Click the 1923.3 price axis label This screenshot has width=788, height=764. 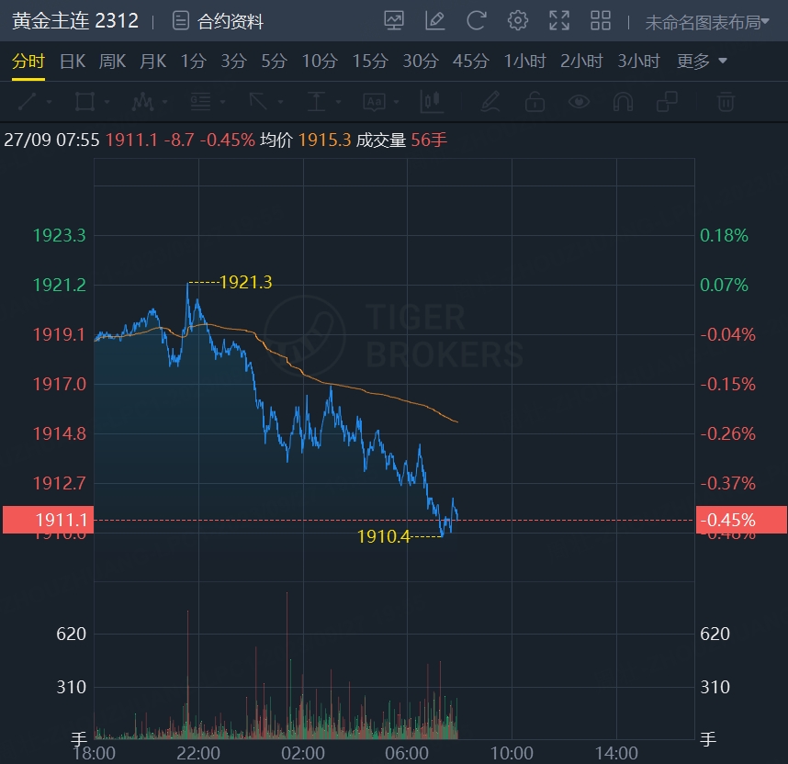(x=60, y=235)
